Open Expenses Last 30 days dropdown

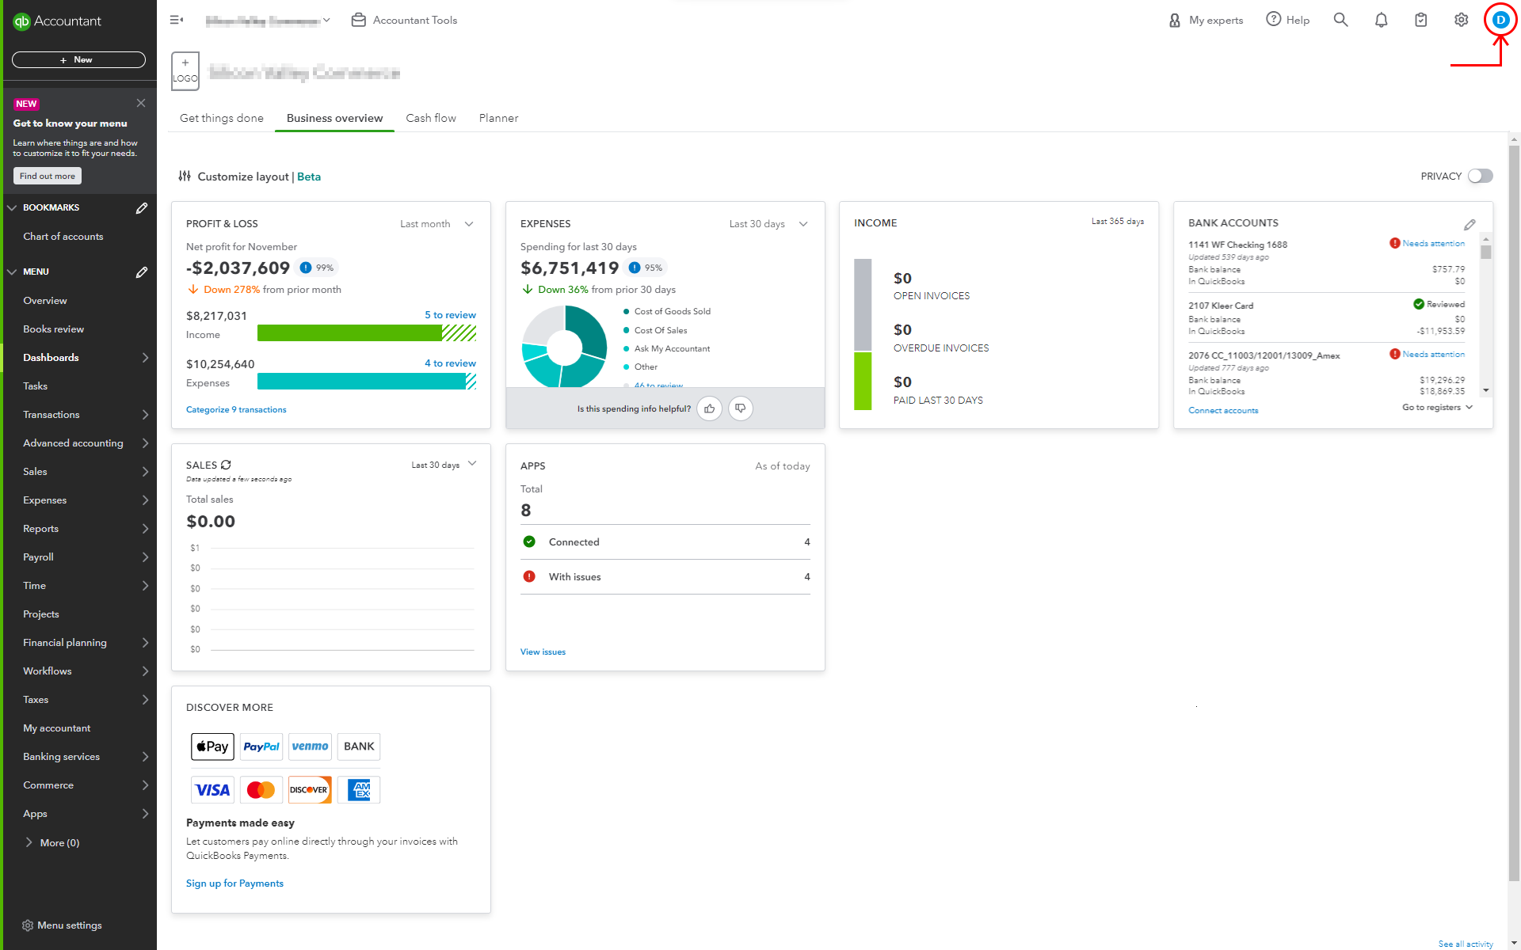[768, 224]
